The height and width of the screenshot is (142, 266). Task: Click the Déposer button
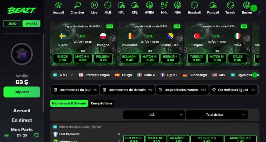pyautogui.click(x=22, y=92)
